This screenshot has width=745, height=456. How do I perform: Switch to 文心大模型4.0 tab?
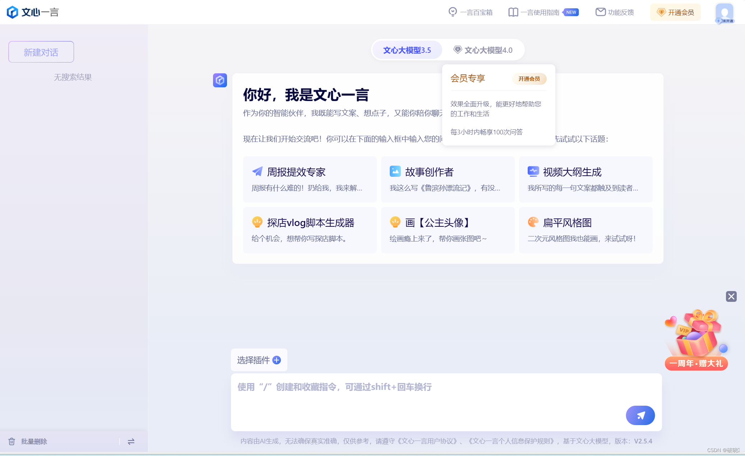tap(483, 50)
